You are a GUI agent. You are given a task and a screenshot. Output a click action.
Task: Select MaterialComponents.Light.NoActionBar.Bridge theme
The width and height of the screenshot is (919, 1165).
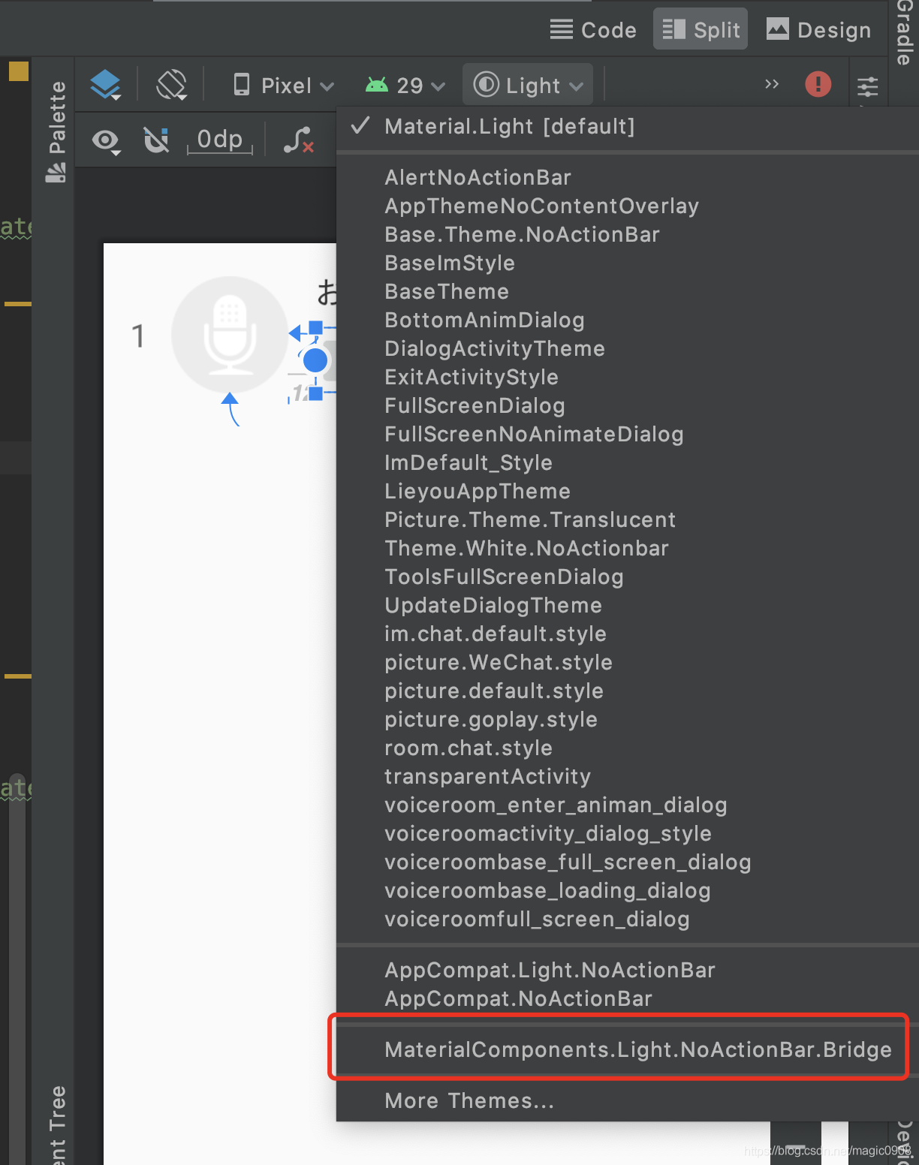628,1049
